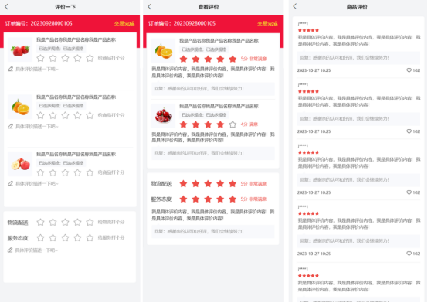
Task: Go back from the 商品评价 screen
Action: pyautogui.click(x=295, y=6)
